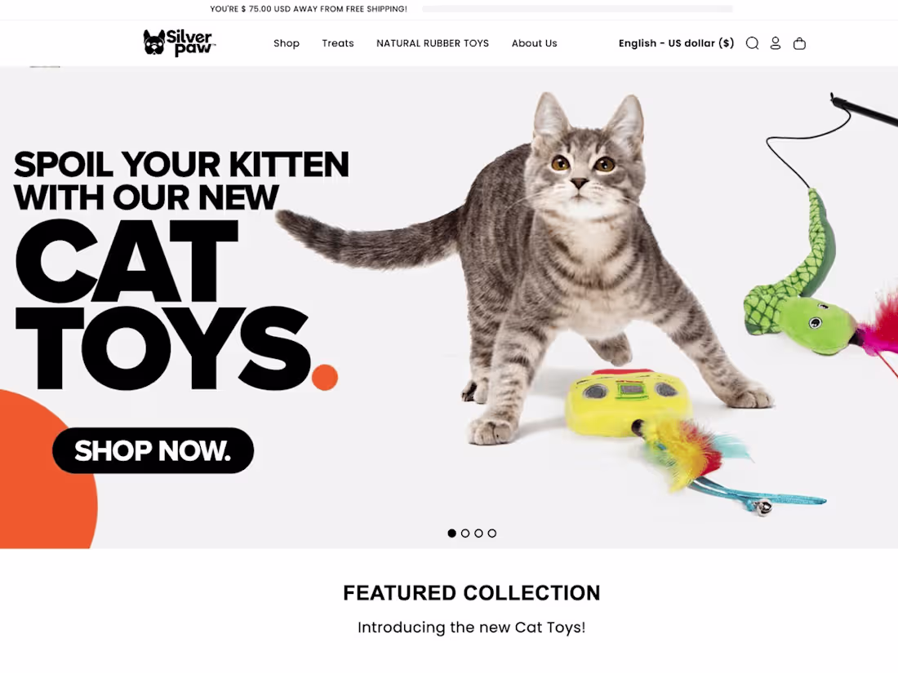Image resolution: width=898 pixels, height=673 pixels.
Task: Open NATURAL RUBBER TOYS menu item
Action: coord(433,43)
